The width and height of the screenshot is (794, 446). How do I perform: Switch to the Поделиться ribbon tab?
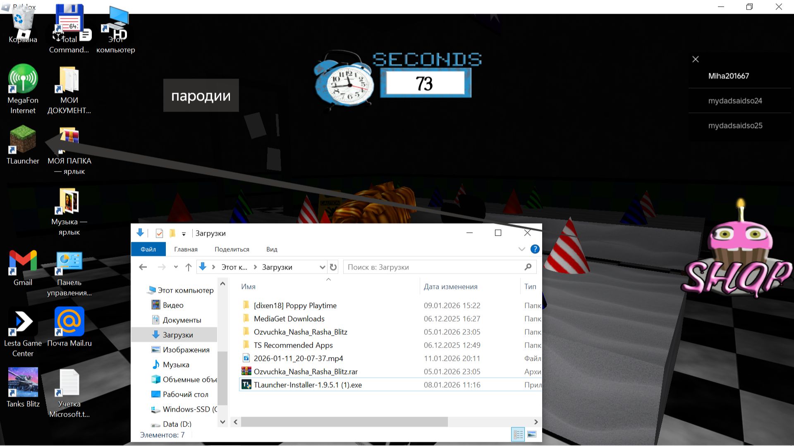click(x=232, y=249)
